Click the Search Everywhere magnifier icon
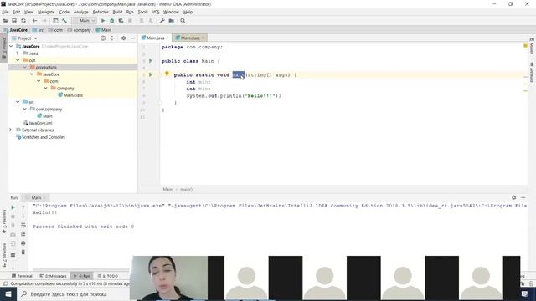Screen dimensions: 536x301 [183, 21]
